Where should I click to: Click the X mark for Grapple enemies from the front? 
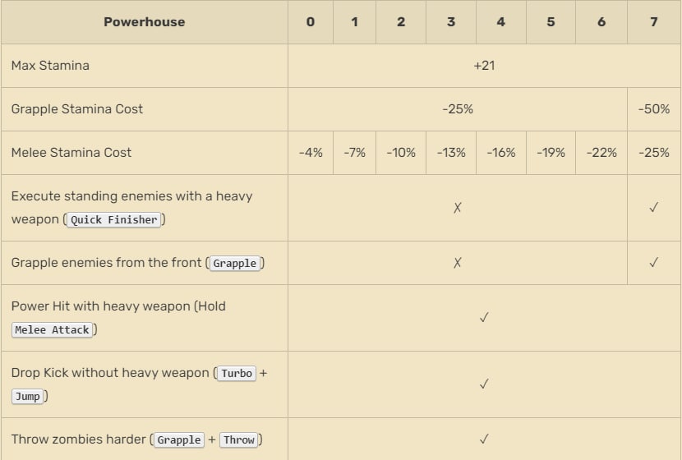pyautogui.click(x=457, y=263)
